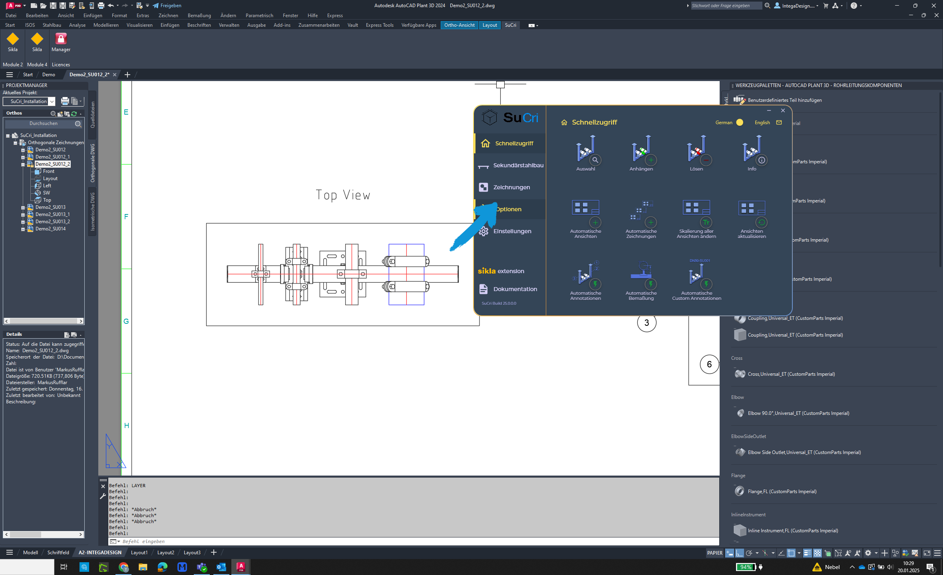Open Chrome from the taskbar
Screen dimensions: 943x575
click(123, 567)
